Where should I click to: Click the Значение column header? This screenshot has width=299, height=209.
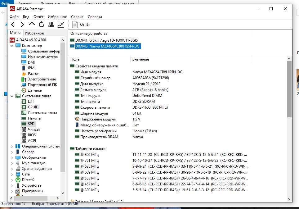click(191, 59)
